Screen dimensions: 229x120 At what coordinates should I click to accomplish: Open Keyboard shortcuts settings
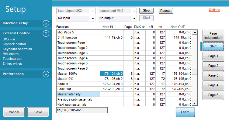(17, 49)
